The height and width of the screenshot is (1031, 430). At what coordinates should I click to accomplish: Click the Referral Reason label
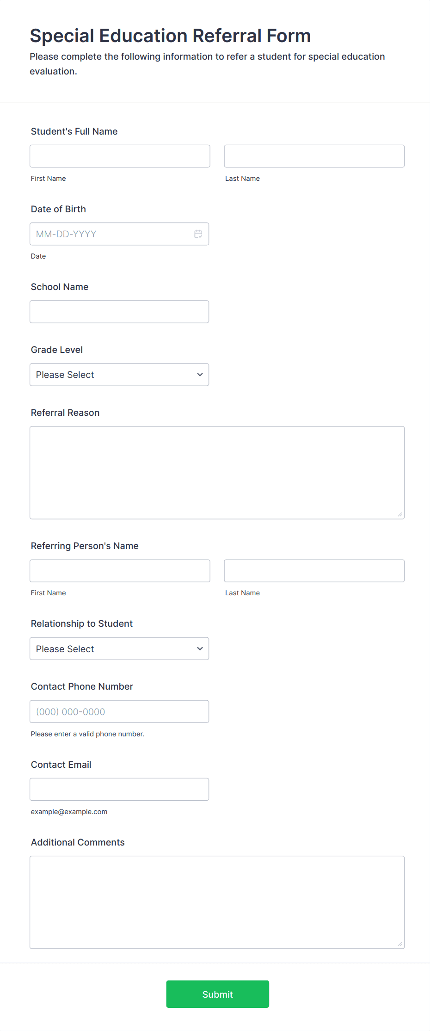pyautogui.click(x=65, y=413)
